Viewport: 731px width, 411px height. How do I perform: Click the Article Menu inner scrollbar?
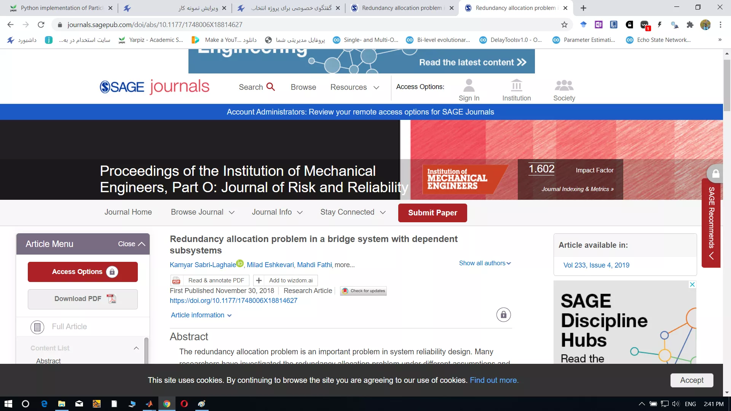[x=147, y=350]
